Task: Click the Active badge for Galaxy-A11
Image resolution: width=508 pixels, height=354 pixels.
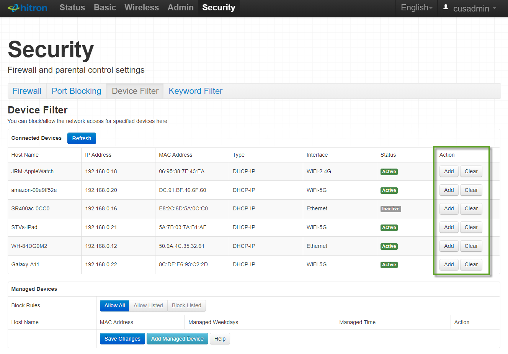Action: [x=389, y=265]
